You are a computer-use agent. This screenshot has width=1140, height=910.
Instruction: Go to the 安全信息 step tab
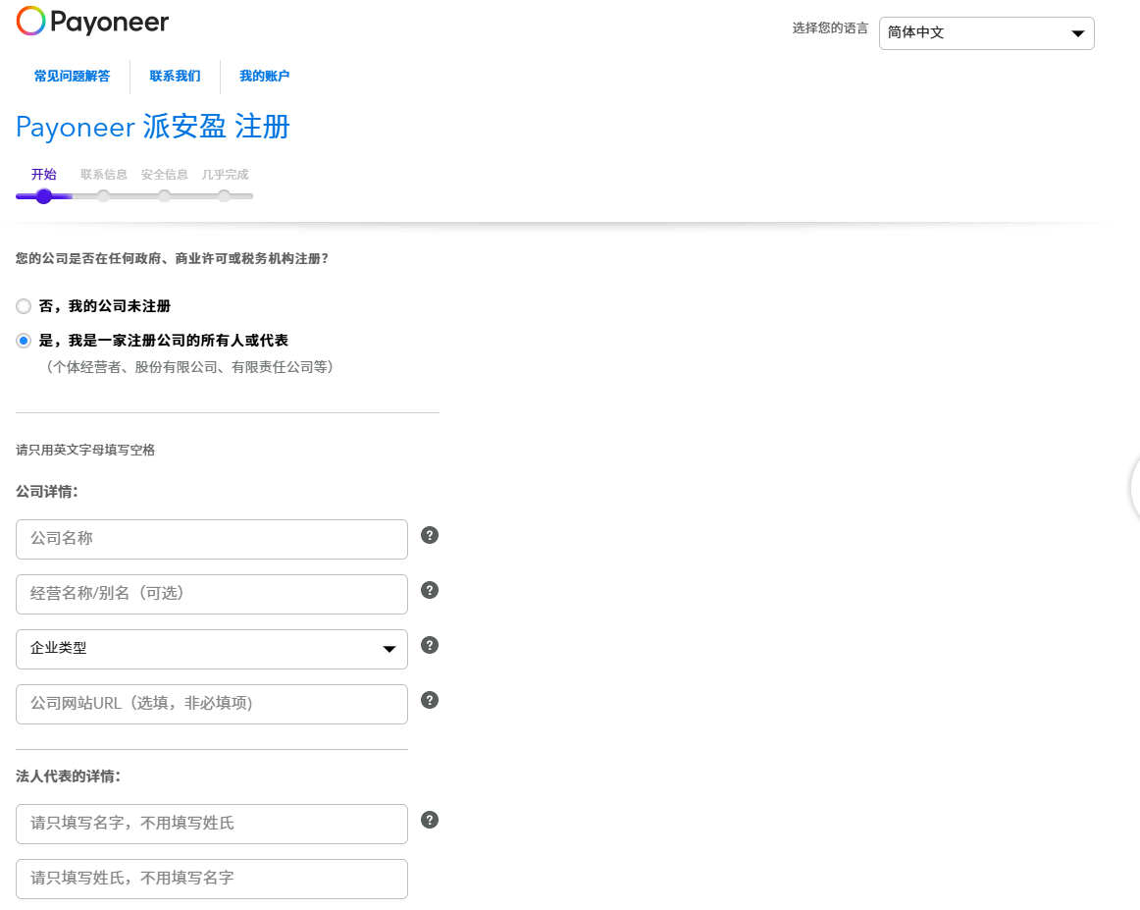point(164,175)
